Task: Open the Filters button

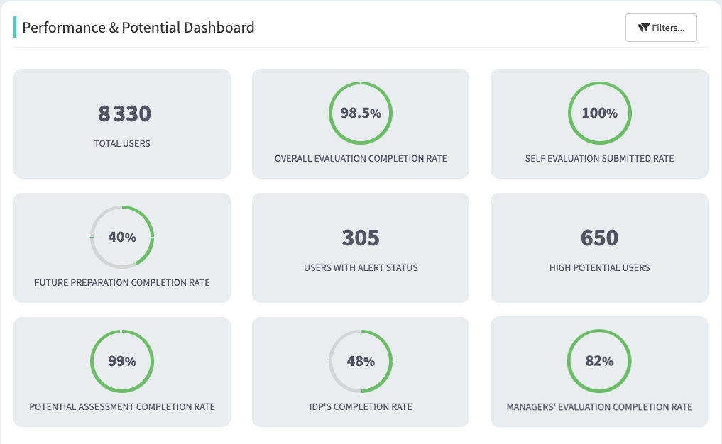Action: click(661, 28)
